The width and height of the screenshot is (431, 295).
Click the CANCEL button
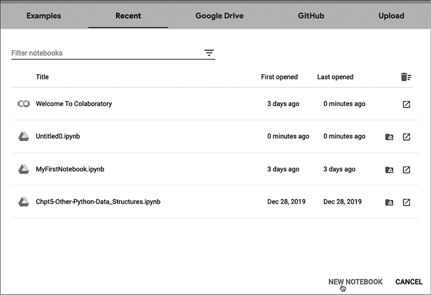point(408,282)
